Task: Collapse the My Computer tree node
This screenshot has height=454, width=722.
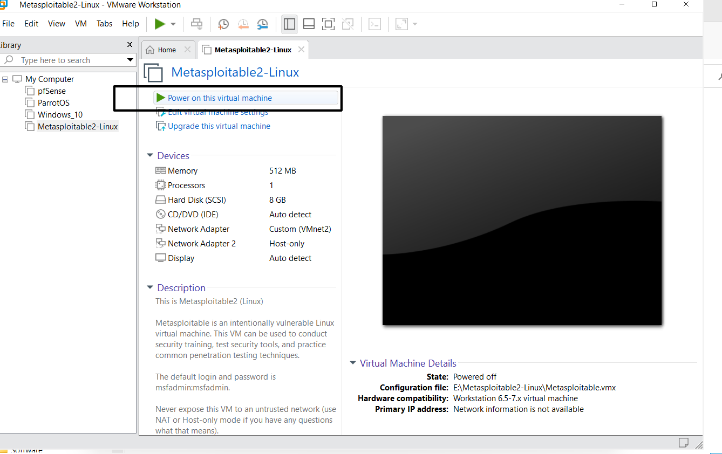Action: pyautogui.click(x=5, y=79)
